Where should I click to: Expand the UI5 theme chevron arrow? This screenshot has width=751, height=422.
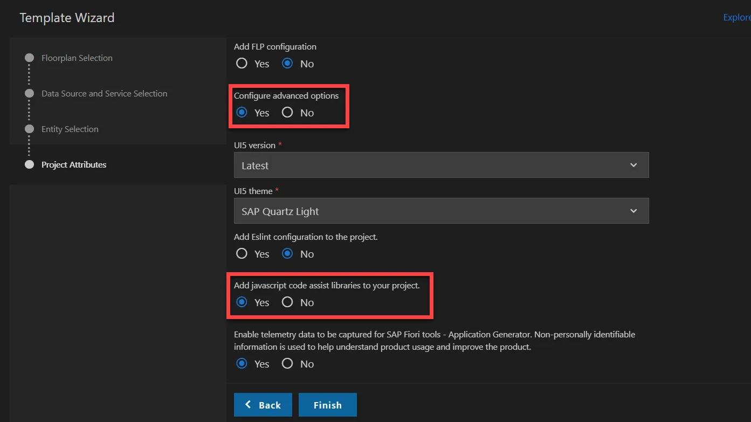[x=633, y=211]
